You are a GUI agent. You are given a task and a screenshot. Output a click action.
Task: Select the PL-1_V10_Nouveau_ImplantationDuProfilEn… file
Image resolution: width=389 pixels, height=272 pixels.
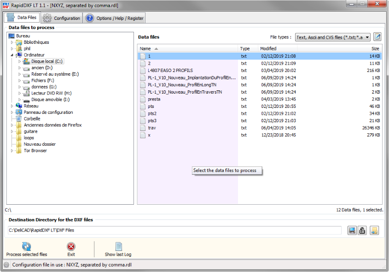tap(260, 78)
